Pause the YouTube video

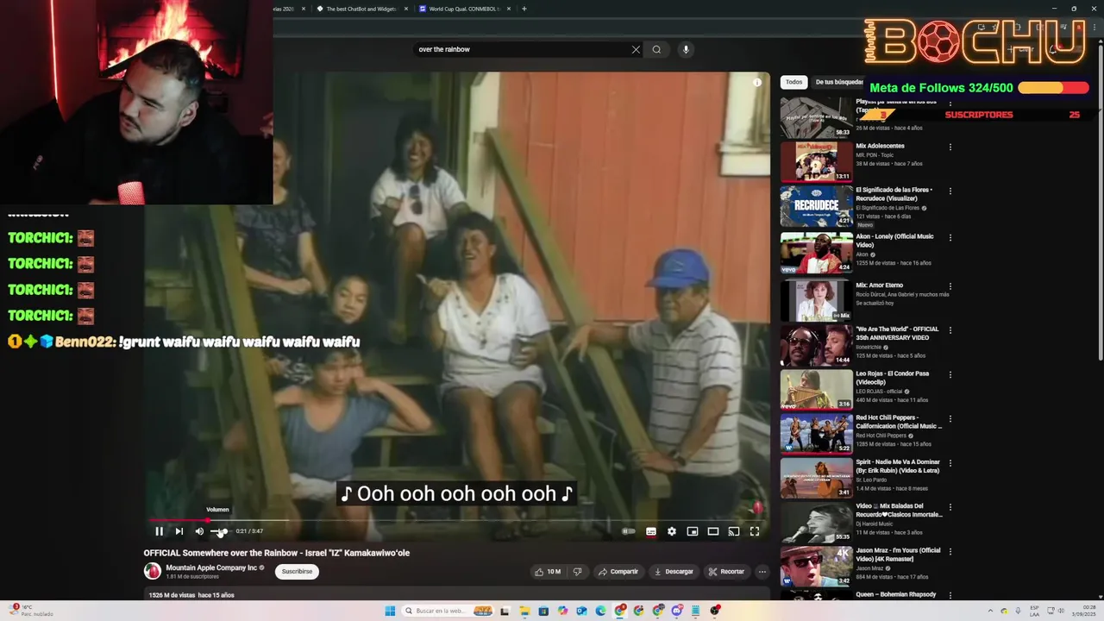(159, 531)
